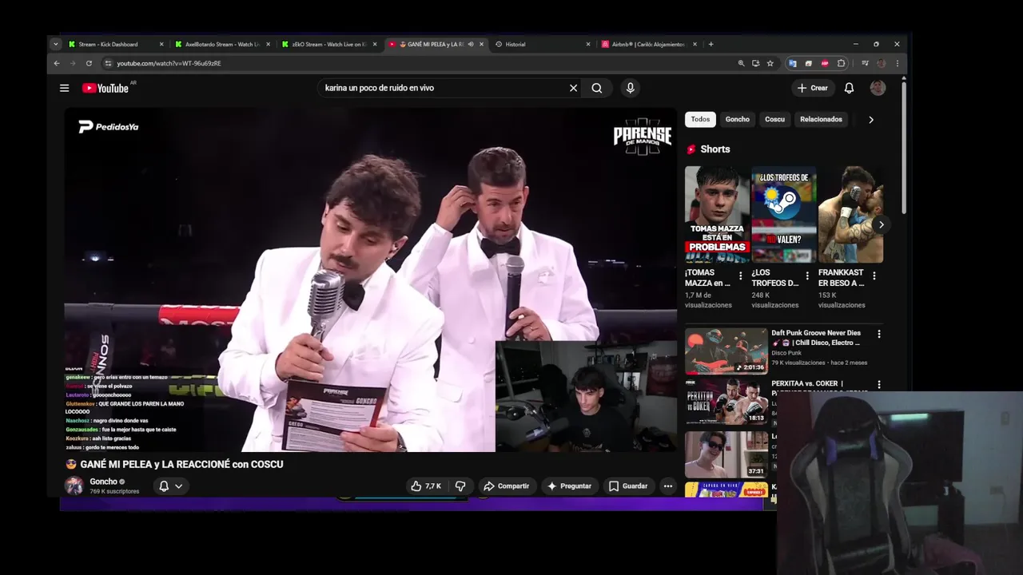Open LOS TROFEOS DE short thumbnail
Image resolution: width=1023 pixels, height=575 pixels.
[784, 214]
